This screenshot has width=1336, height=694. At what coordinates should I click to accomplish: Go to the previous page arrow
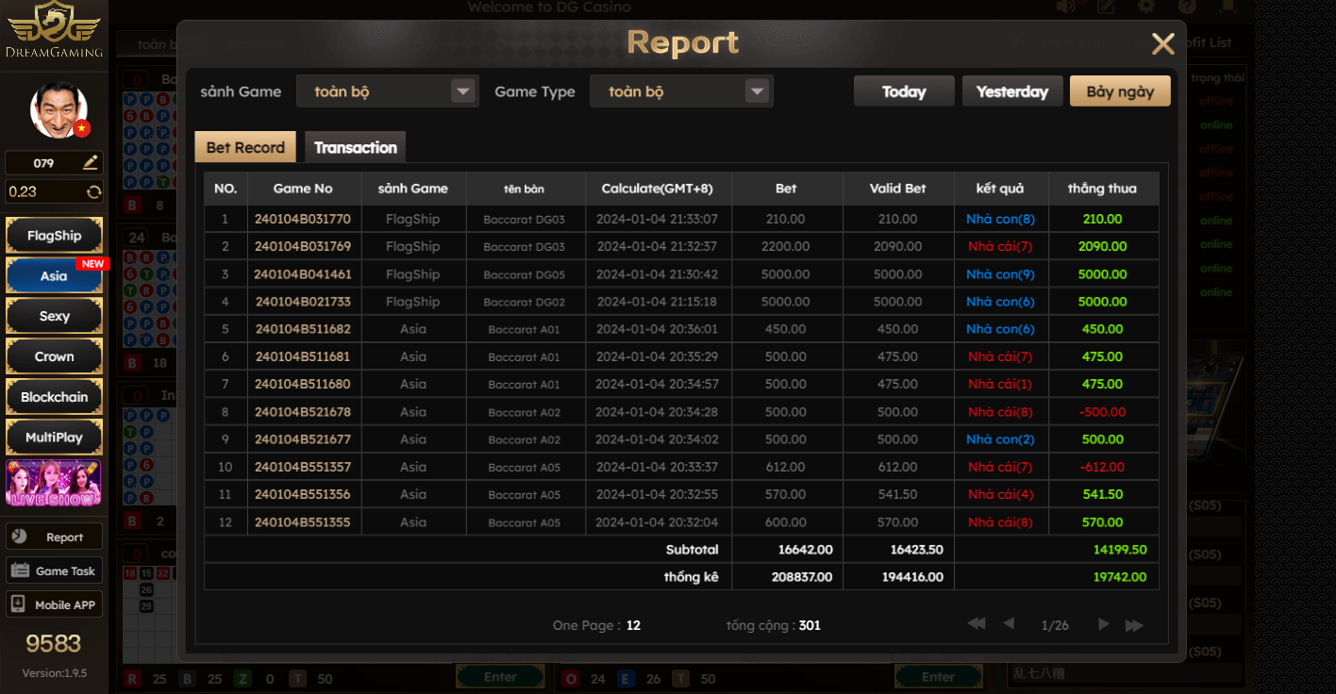point(1009,624)
